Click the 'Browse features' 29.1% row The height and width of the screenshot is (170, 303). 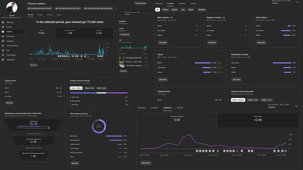(98, 140)
